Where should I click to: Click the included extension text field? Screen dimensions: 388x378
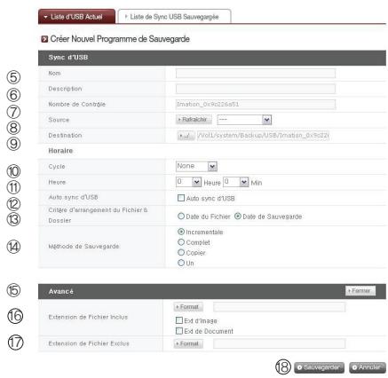point(279,307)
